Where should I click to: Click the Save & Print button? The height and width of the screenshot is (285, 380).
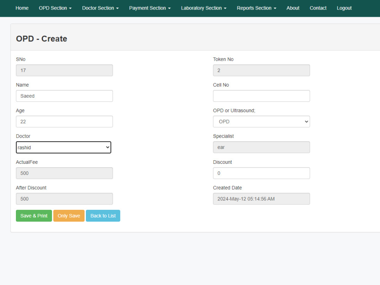pyautogui.click(x=33, y=215)
